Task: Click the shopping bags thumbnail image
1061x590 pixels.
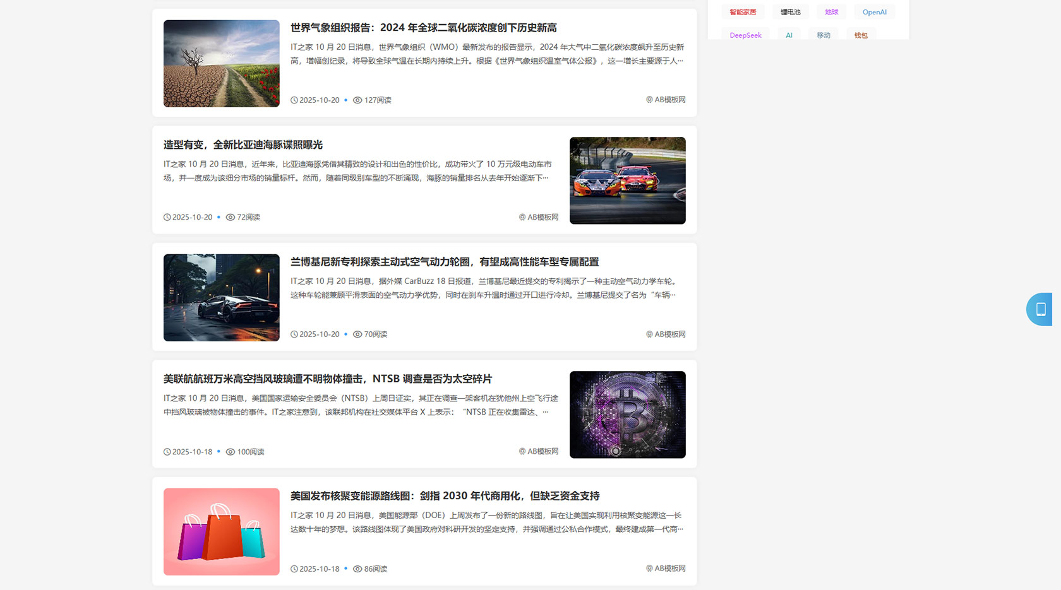Action: (221, 532)
